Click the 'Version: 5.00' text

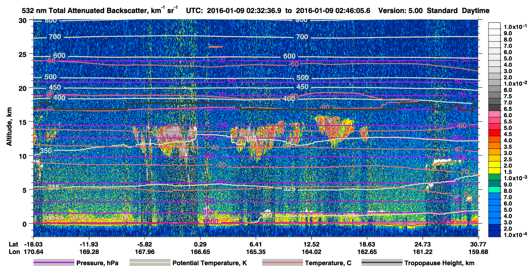401,11
